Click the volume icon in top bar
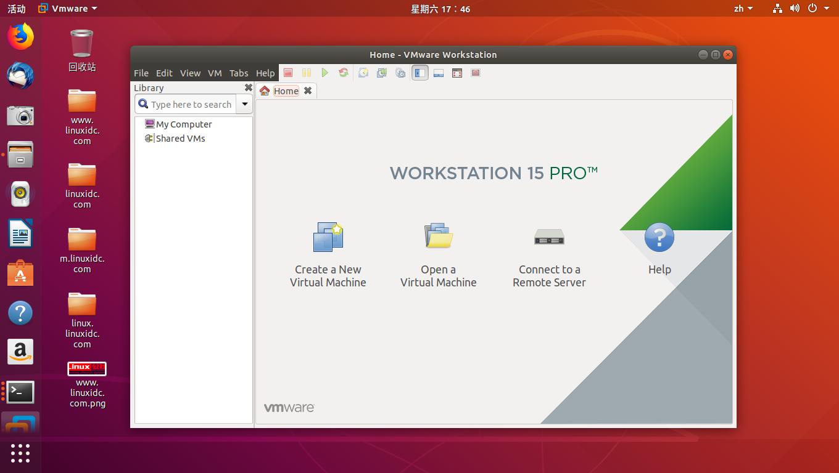 click(x=795, y=9)
